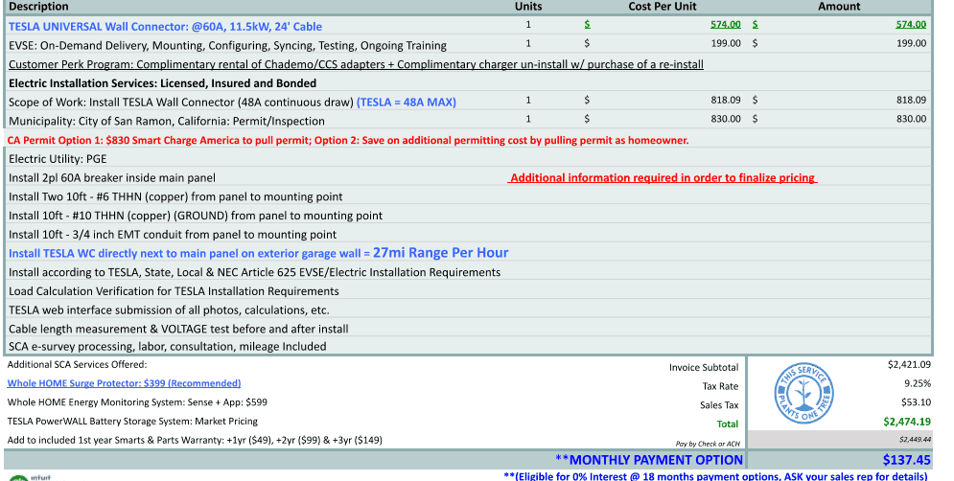This screenshot has width=954, height=481.
Task: Click the $137.45 monthly payment value
Action: coord(907,460)
